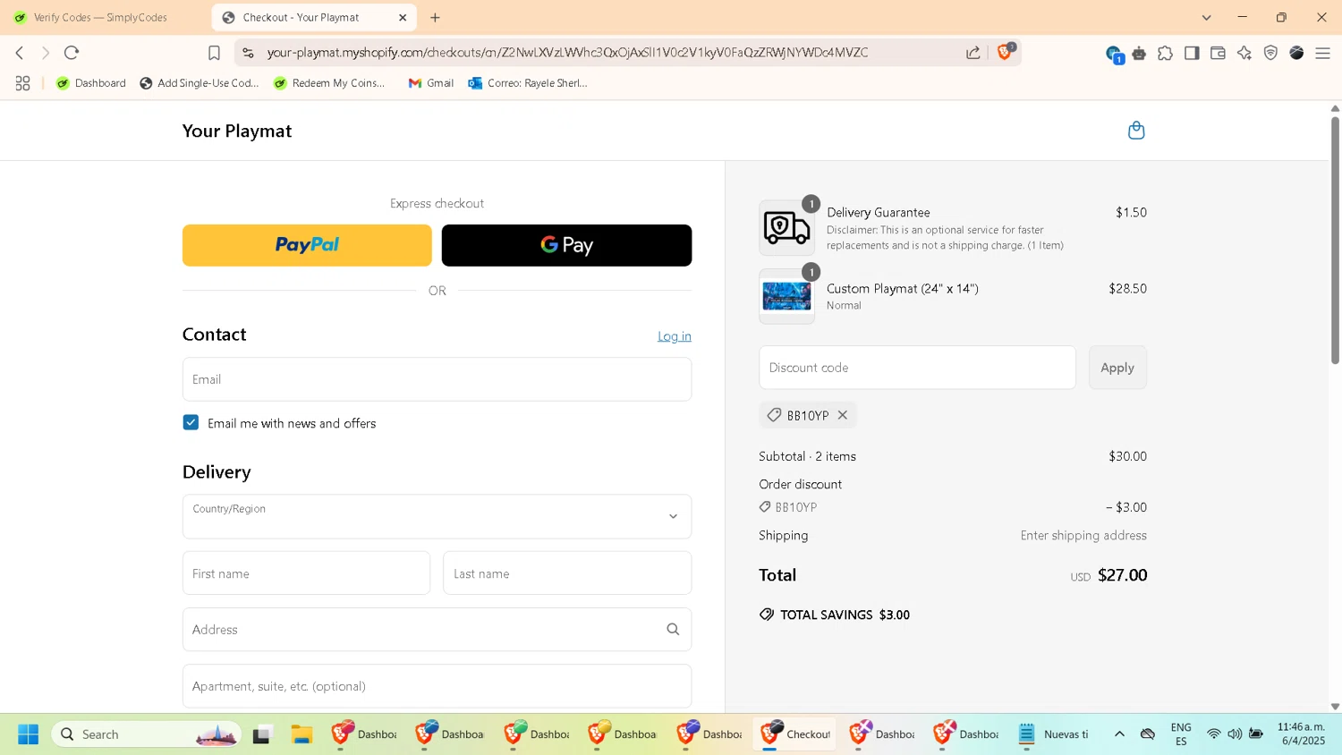Open the ENG ES language indicator
Image resolution: width=1342 pixels, height=755 pixels.
(x=1181, y=734)
